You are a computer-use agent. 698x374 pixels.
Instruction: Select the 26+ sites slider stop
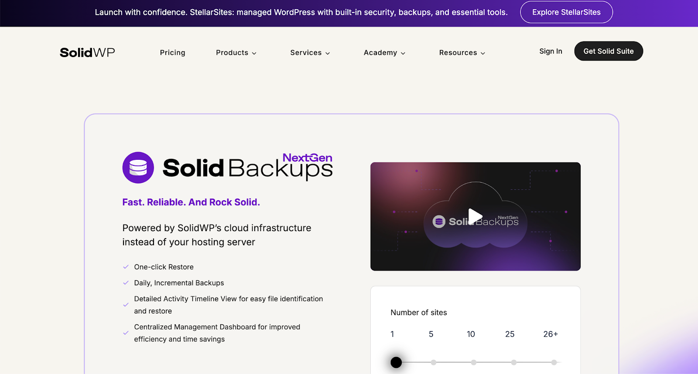click(554, 362)
